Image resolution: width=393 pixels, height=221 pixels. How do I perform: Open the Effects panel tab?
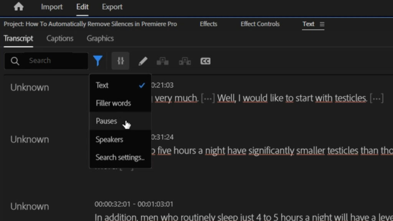tap(208, 24)
